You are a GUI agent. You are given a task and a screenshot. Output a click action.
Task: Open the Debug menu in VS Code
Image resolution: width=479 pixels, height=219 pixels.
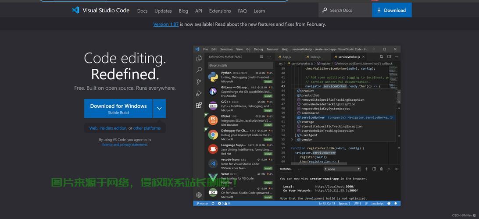[x=258, y=49]
